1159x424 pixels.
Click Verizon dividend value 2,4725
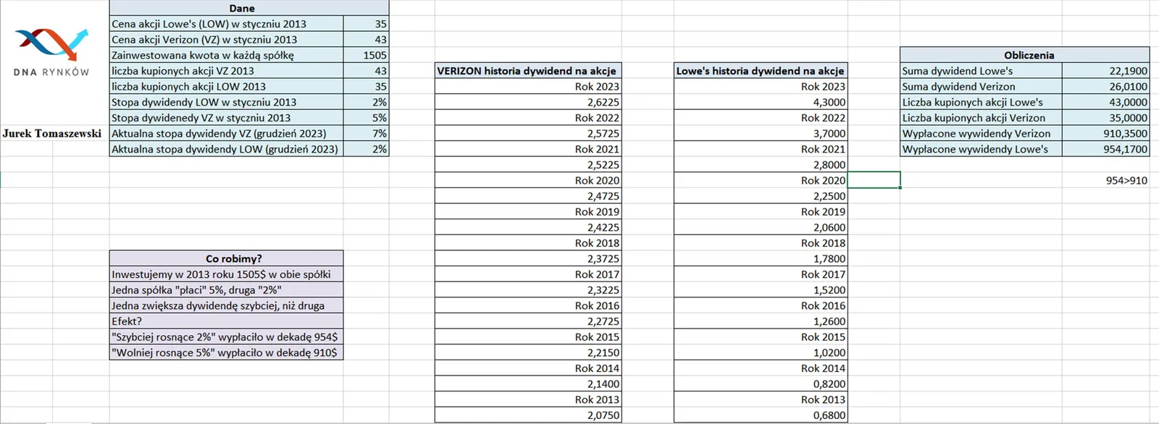528,196
